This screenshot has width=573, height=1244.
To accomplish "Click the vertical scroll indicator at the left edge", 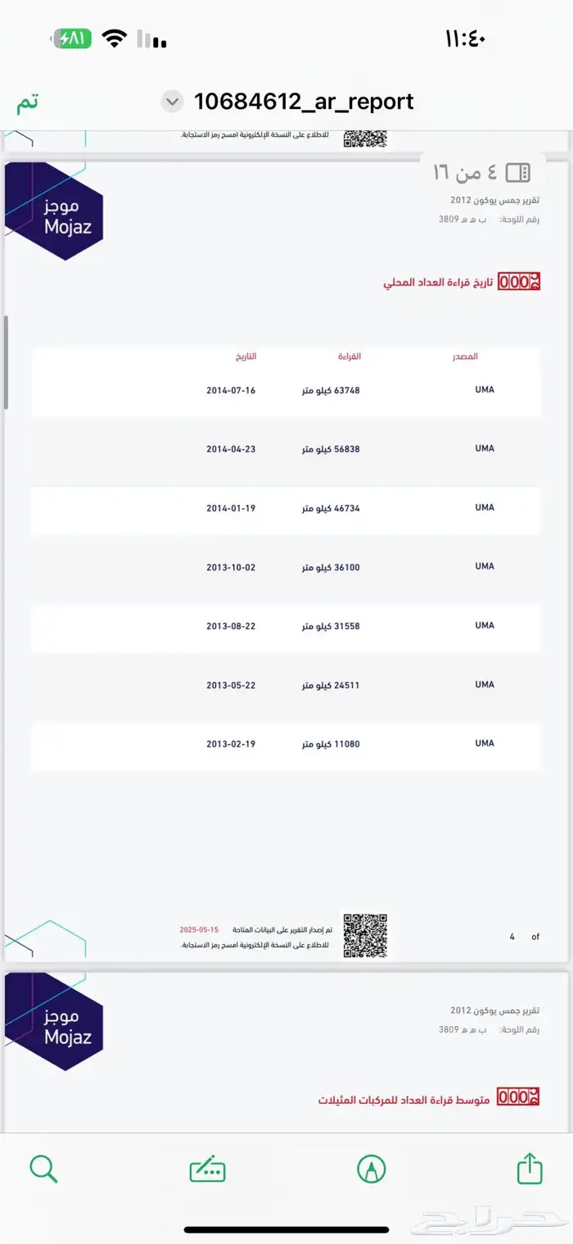I will pyautogui.click(x=6, y=362).
